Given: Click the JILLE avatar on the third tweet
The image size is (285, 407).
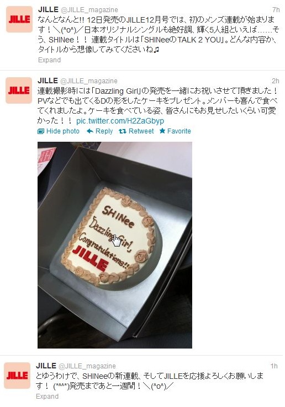Looking at the screenshot, I should tap(17, 376).
